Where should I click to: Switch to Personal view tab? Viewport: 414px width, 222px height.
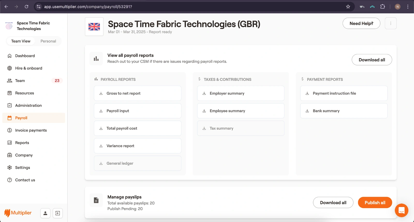click(48, 41)
